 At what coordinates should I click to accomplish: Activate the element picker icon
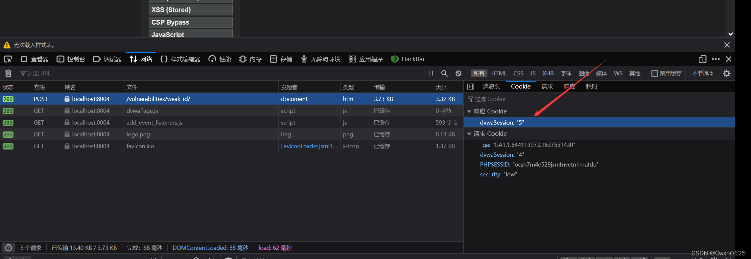8,59
